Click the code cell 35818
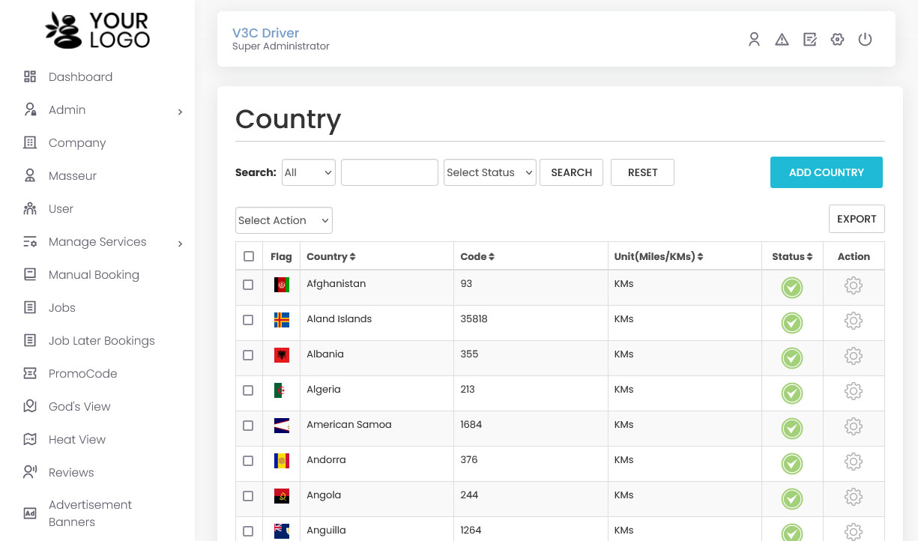This screenshot has height=541, width=918. tap(474, 318)
